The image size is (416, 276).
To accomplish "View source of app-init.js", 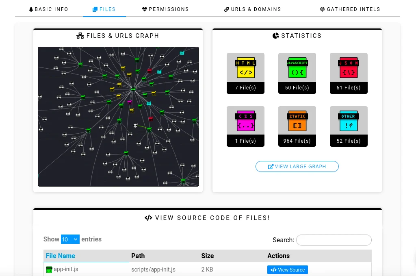I will pyautogui.click(x=288, y=269).
